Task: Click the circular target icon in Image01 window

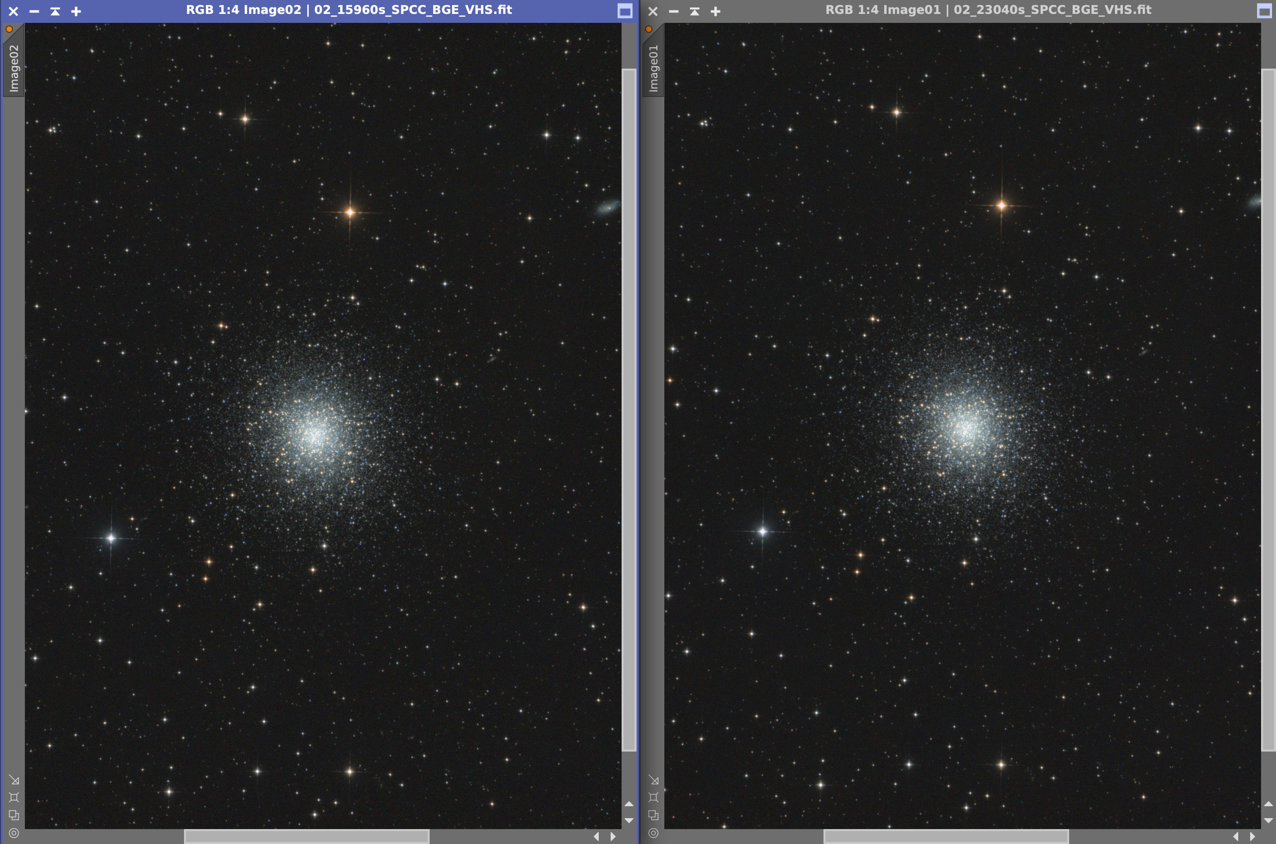Action: 653,833
